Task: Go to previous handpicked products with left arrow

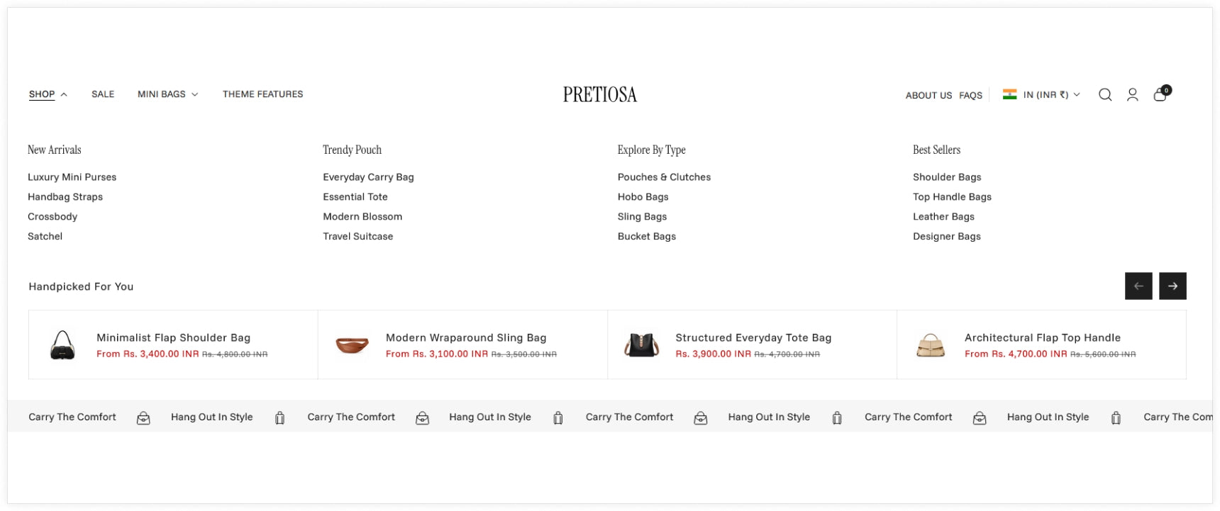Action: coord(1138,286)
